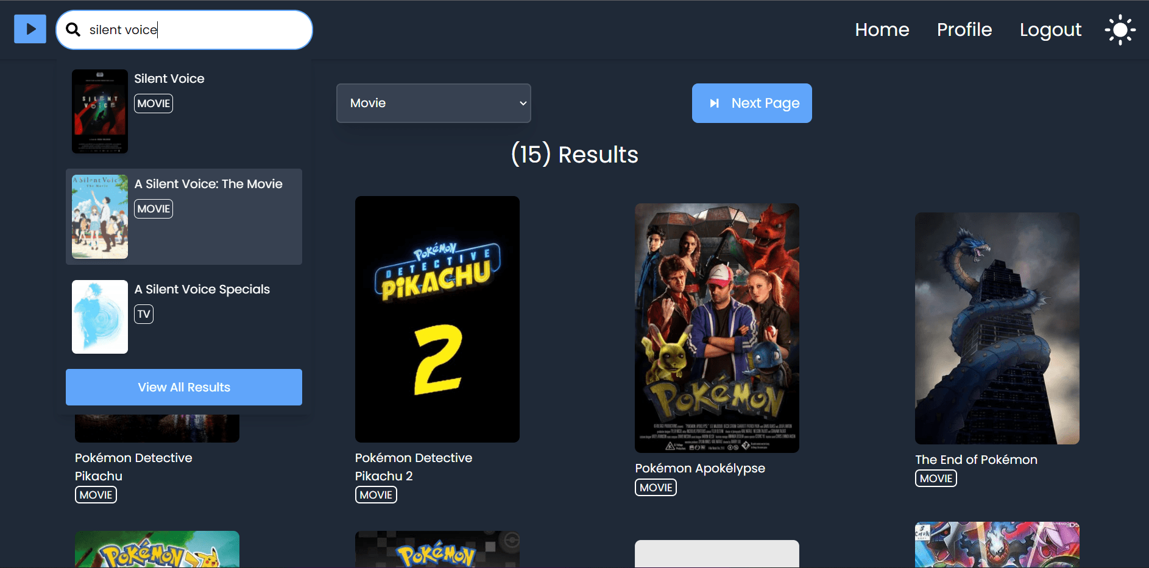Image resolution: width=1149 pixels, height=568 pixels.
Task: Focus the silent voice search field
Action: [195, 30]
